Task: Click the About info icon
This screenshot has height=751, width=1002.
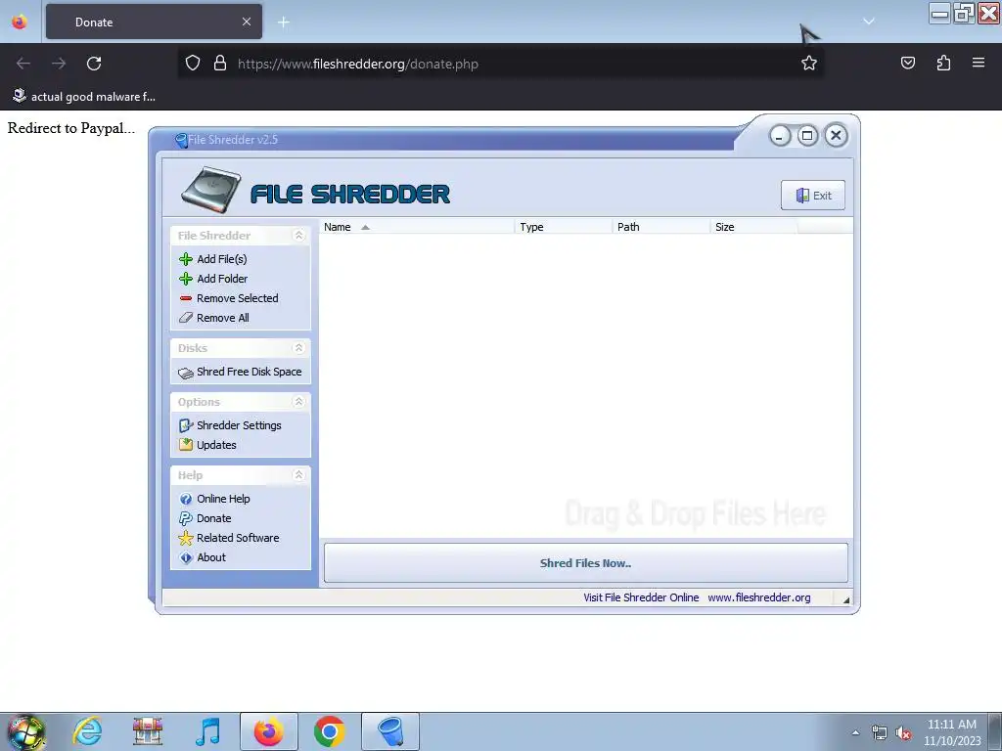Action: 186,558
